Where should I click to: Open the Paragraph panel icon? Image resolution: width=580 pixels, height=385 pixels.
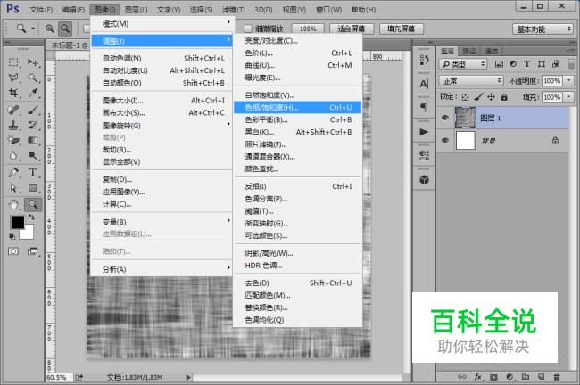(x=424, y=108)
